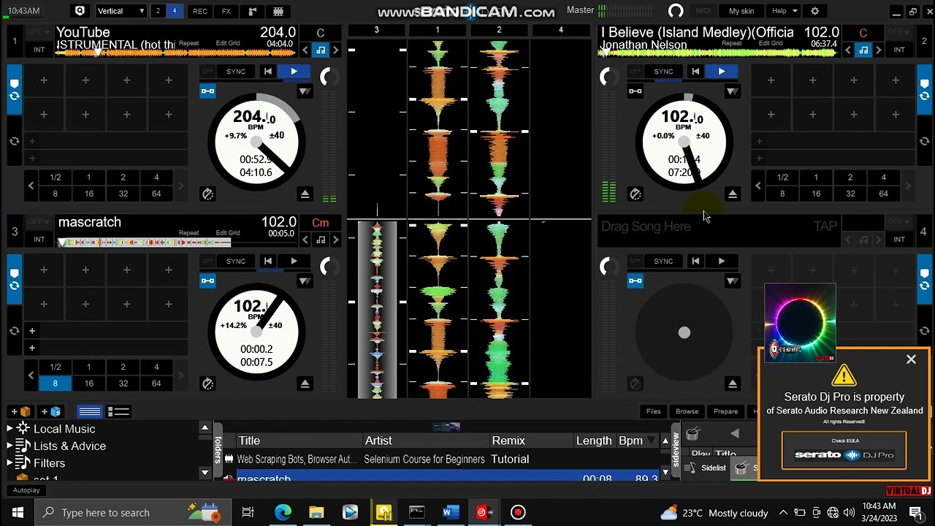Open the video panel film icon

(x=278, y=11)
